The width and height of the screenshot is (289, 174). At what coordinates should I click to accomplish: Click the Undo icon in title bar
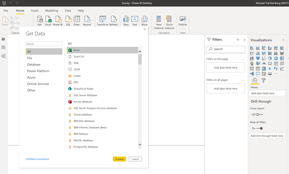click(x=11, y=3)
